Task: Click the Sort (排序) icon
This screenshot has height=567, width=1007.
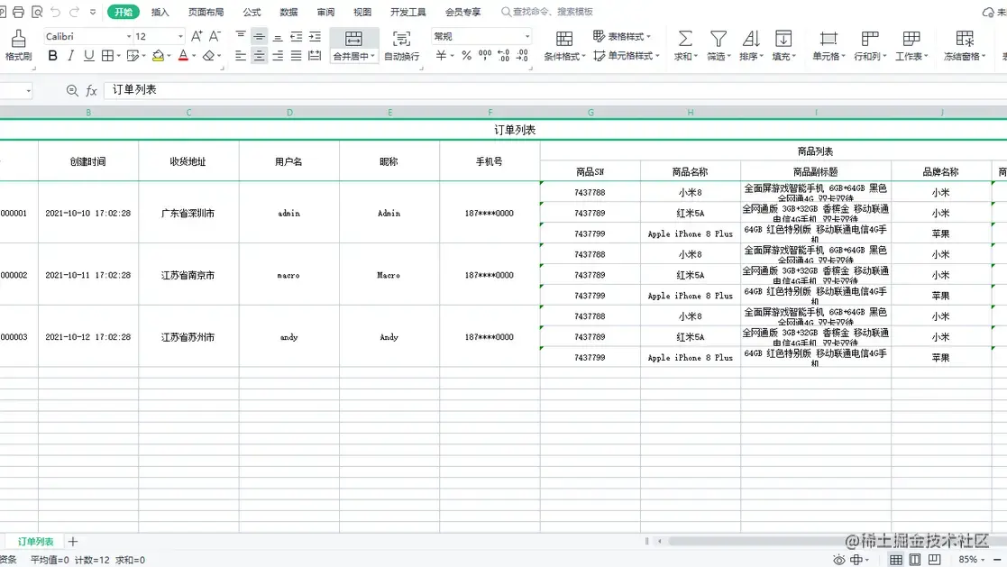Action: (x=751, y=39)
